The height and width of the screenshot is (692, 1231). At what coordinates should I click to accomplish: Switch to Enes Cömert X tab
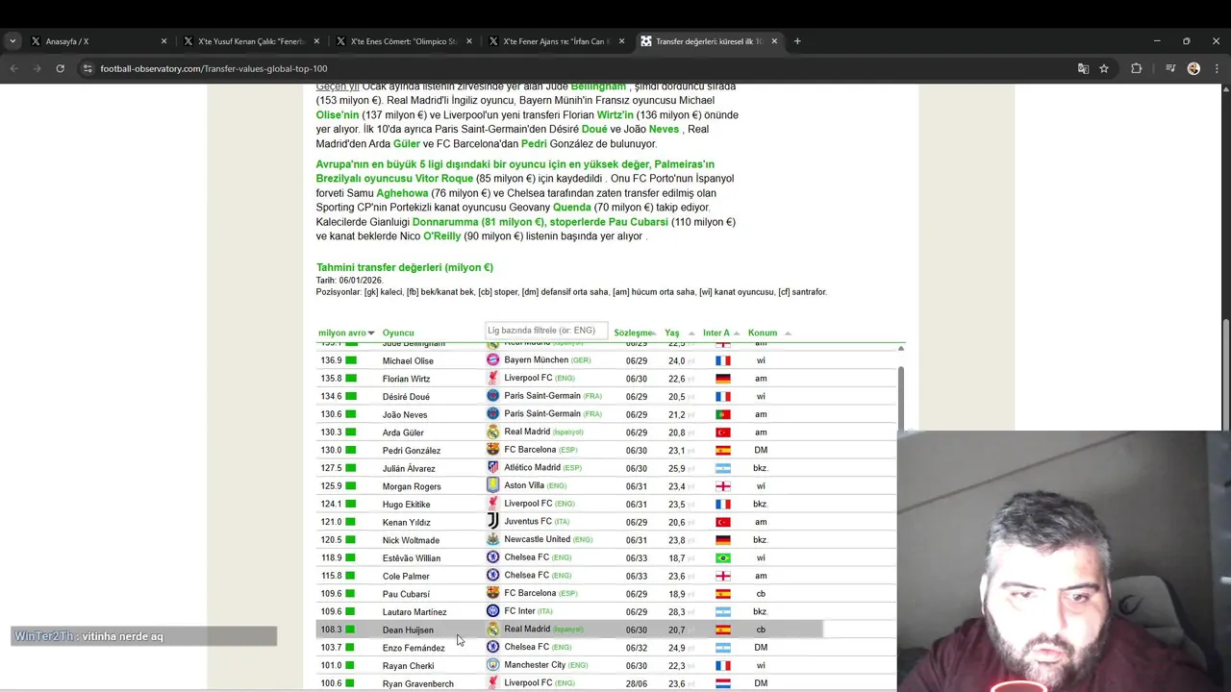404,41
